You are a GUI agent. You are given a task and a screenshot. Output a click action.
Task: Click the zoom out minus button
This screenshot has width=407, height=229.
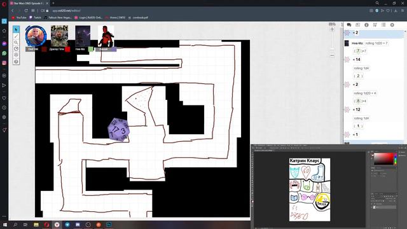332,55
